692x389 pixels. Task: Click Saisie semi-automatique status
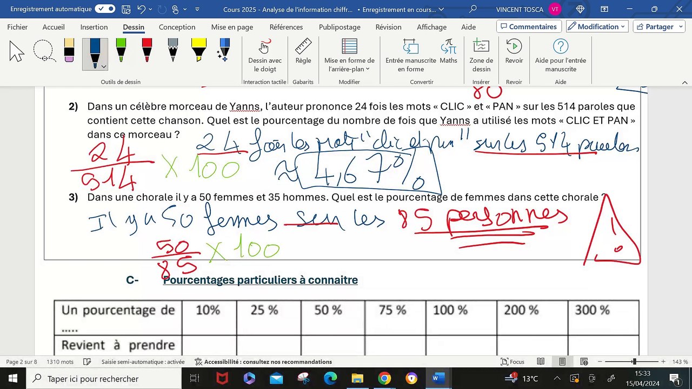[x=143, y=362]
